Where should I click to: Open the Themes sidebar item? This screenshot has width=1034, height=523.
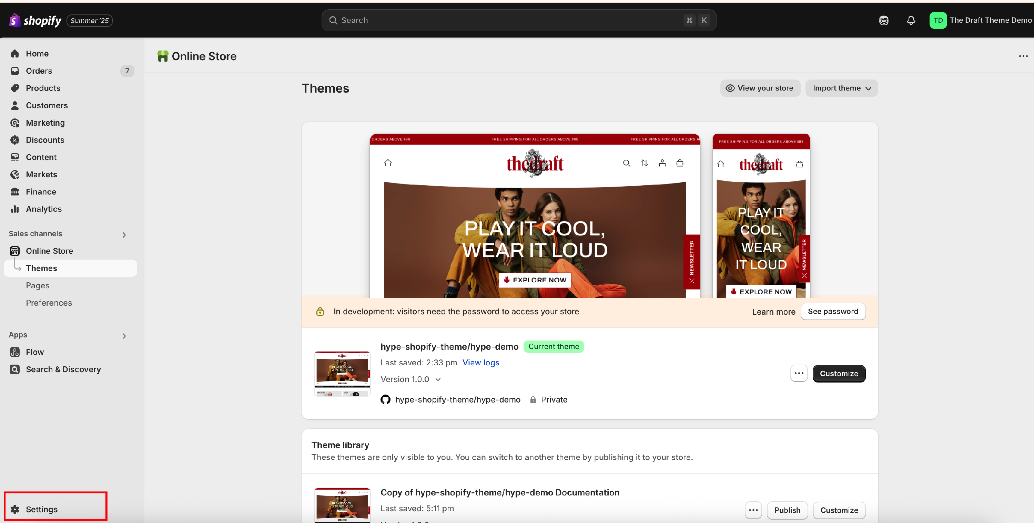[70, 268]
